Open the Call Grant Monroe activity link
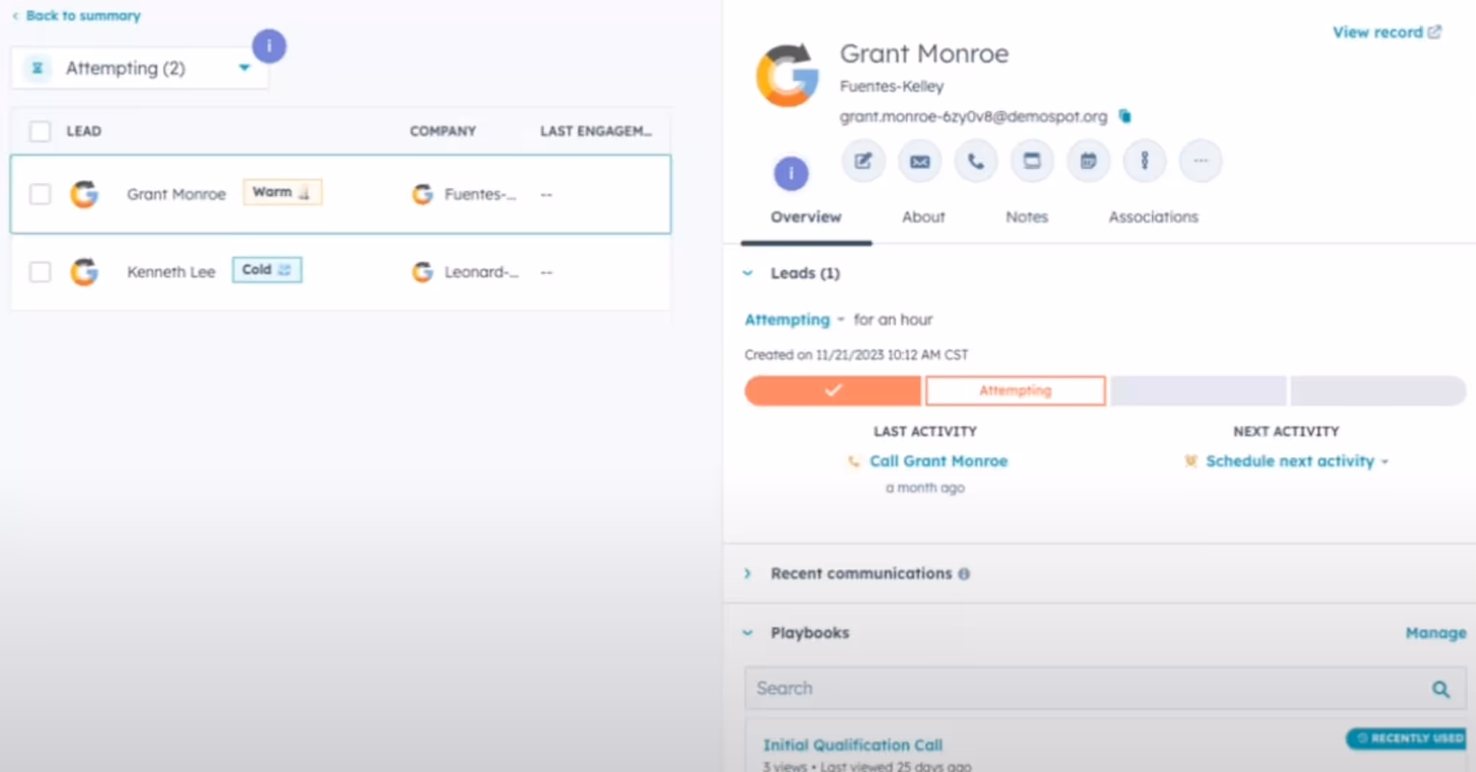 [x=938, y=461]
